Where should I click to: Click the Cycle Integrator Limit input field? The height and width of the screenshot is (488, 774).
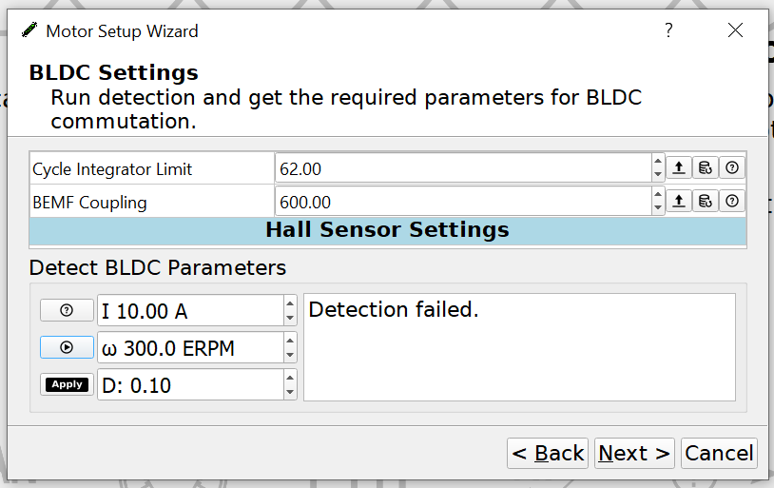[x=462, y=169]
